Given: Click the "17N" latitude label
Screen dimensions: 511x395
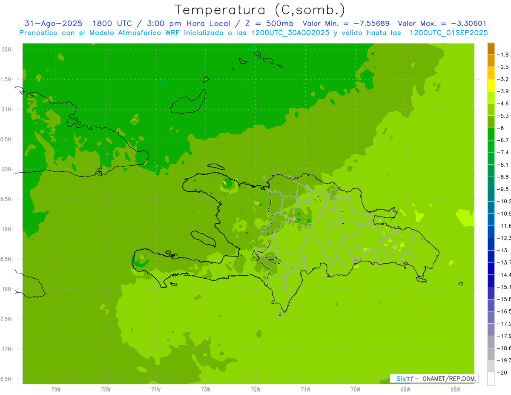Looking at the screenshot, I should [x=6, y=349].
